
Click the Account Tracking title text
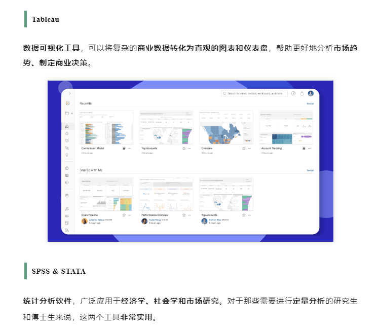(272, 149)
